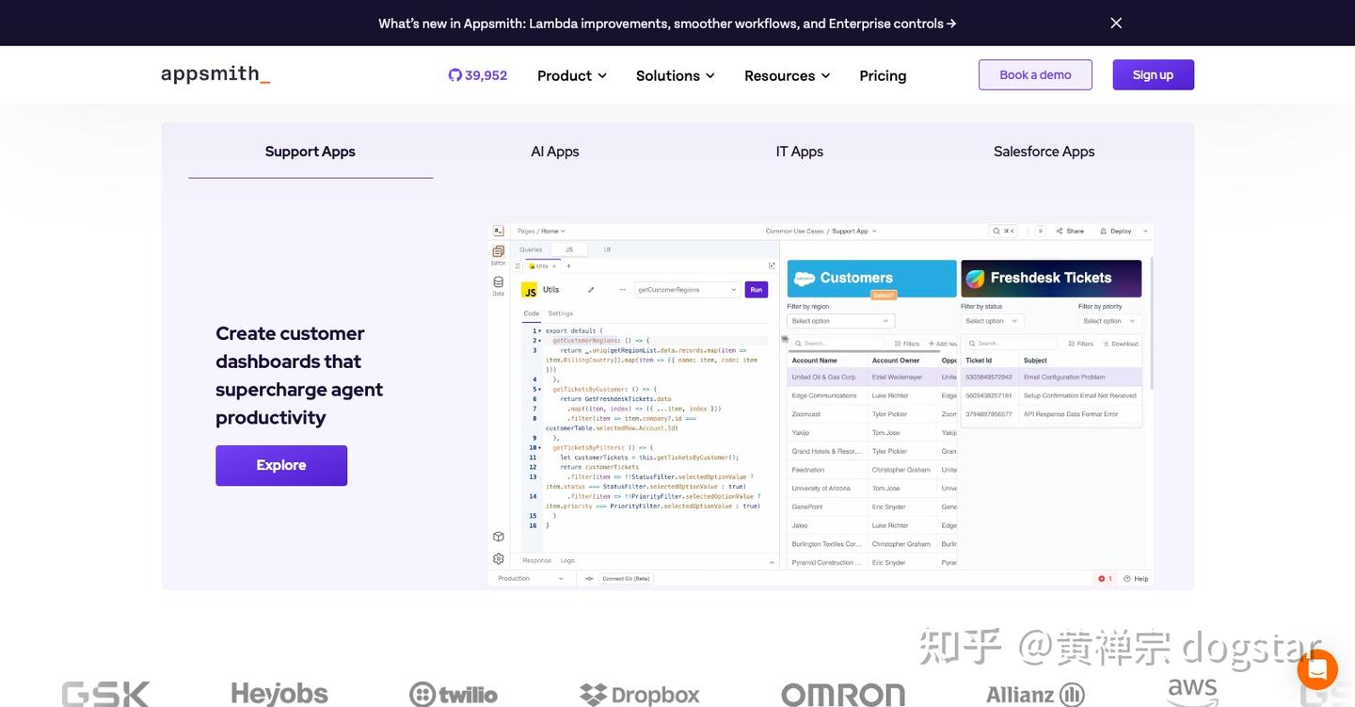Expand the Pages / Home dropdown
This screenshot has height=707, width=1355.
point(541,231)
